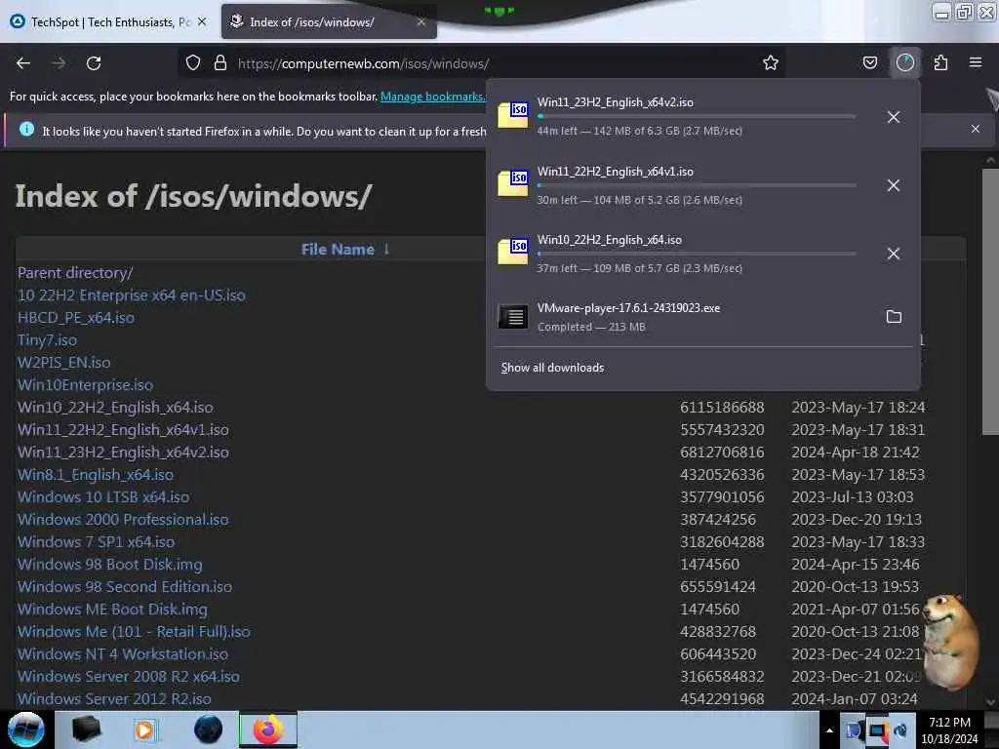Reload the current page
The height and width of the screenshot is (749, 999).
coord(94,63)
